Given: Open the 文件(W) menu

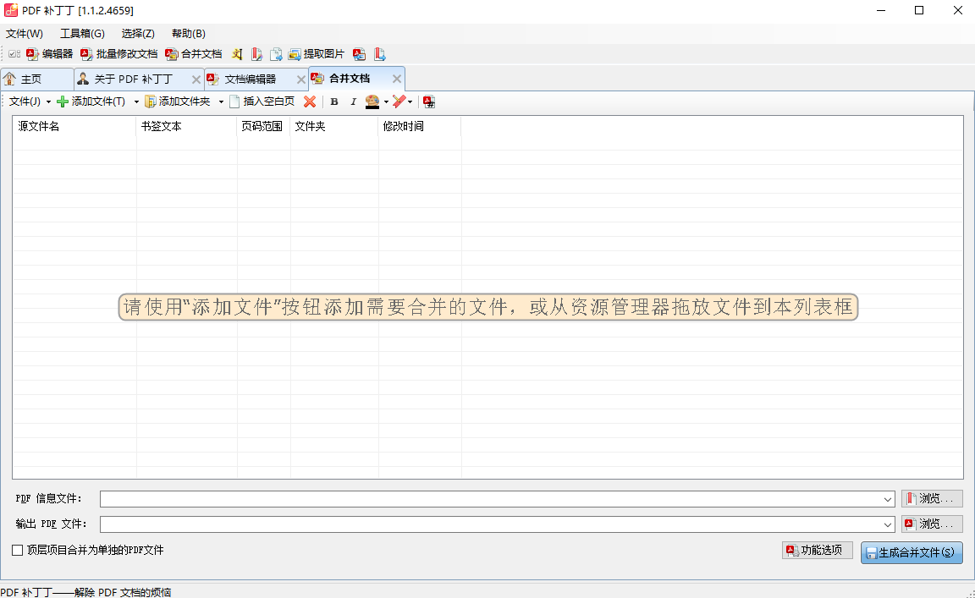Looking at the screenshot, I should pos(25,34).
